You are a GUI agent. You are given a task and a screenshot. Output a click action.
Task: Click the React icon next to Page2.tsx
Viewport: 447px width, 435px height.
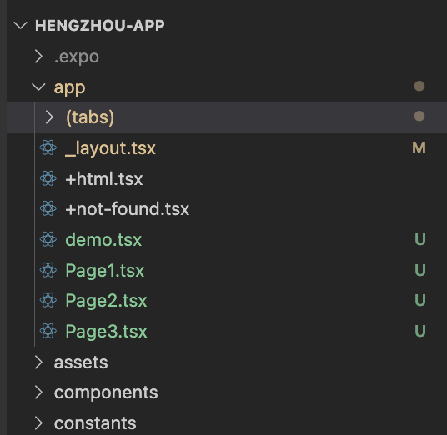(48, 300)
